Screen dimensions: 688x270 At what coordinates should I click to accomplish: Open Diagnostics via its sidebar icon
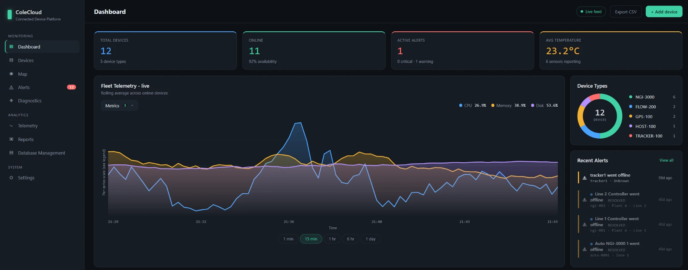point(11,101)
